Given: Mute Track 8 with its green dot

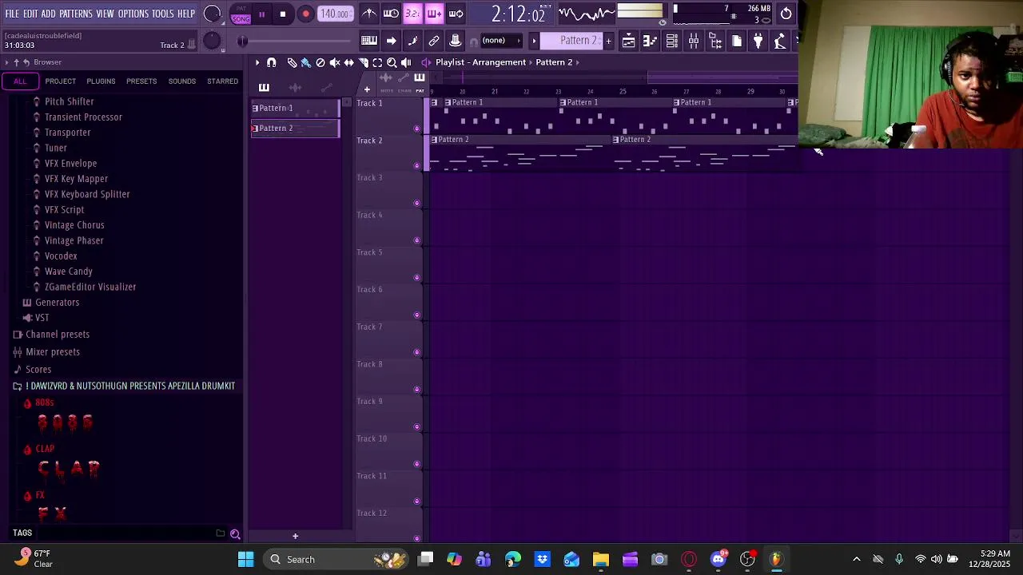Looking at the screenshot, I should click(416, 389).
